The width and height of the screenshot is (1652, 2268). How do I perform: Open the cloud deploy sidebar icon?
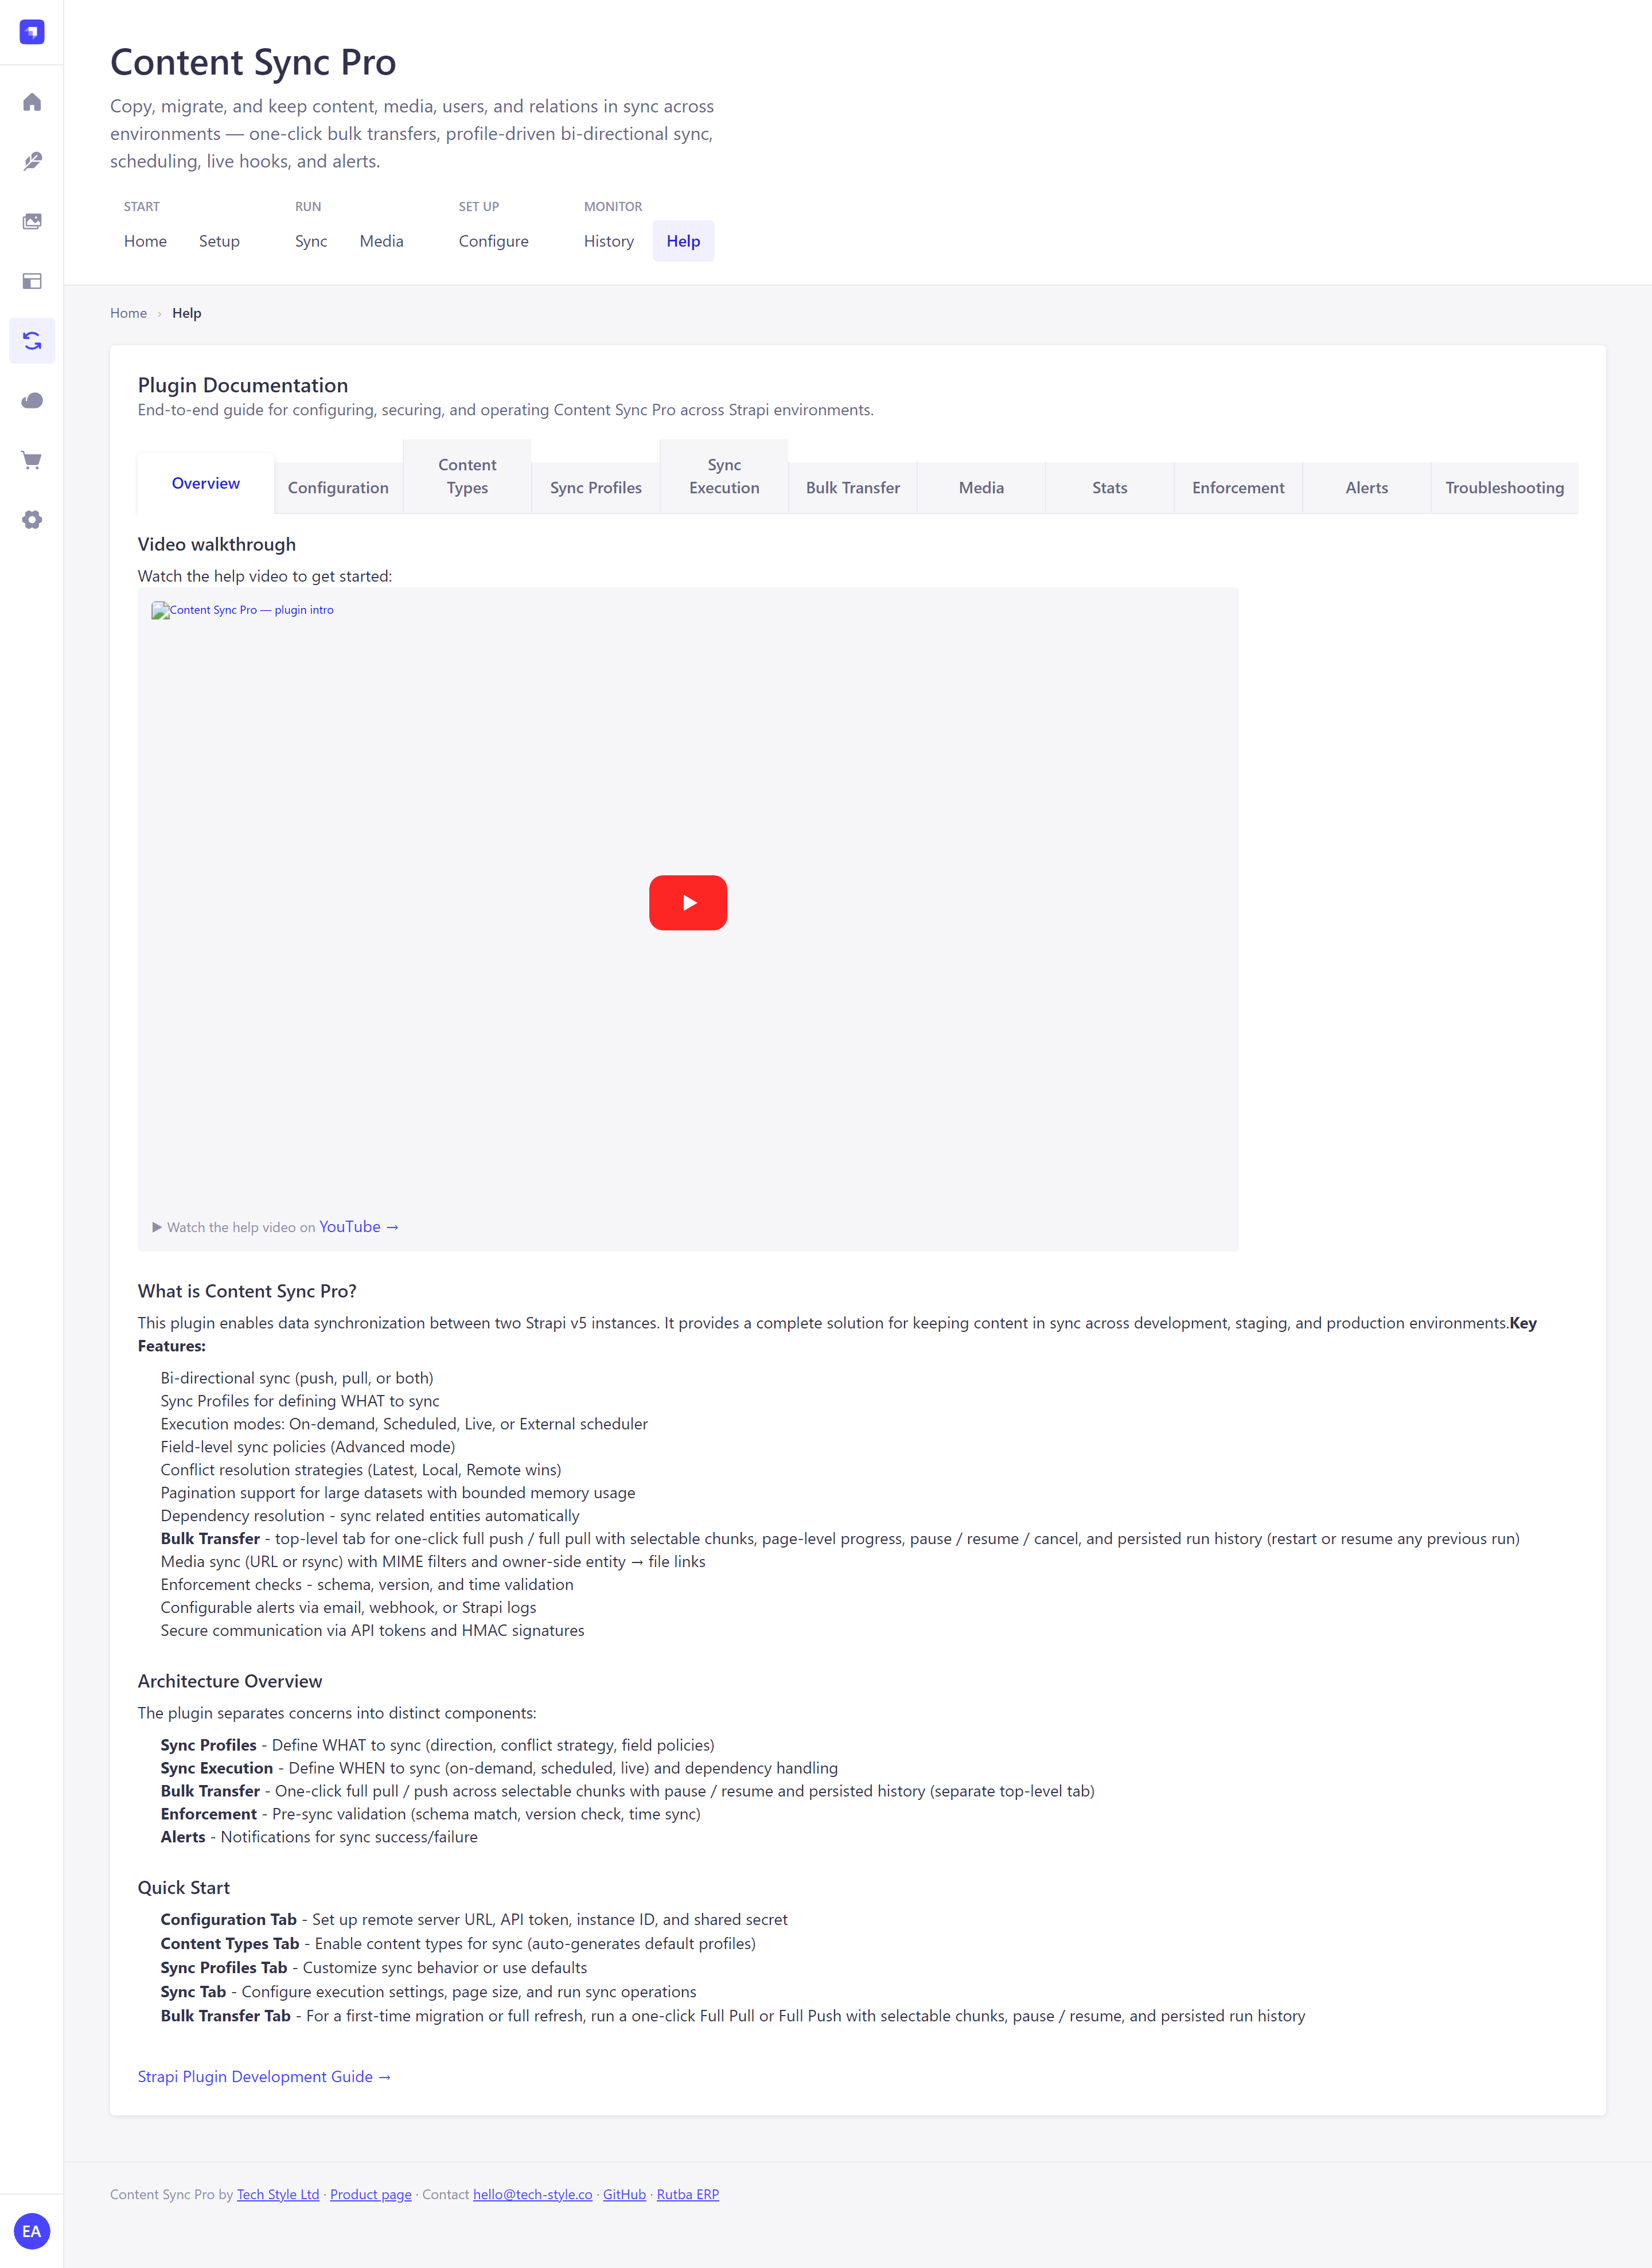click(32, 400)
